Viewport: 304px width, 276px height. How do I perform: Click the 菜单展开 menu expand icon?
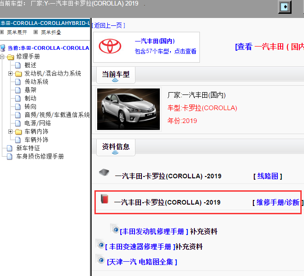(x=2, y=32)
